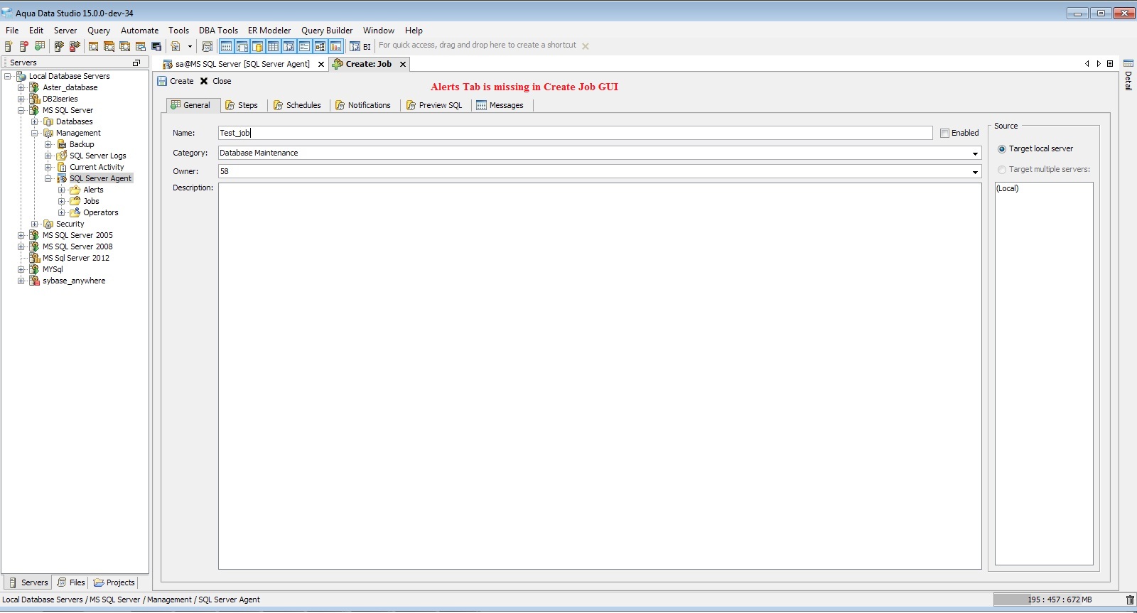Open the dropdown arrow next to the toolbar script icon

pyautogui.click(x=190, y=46)
